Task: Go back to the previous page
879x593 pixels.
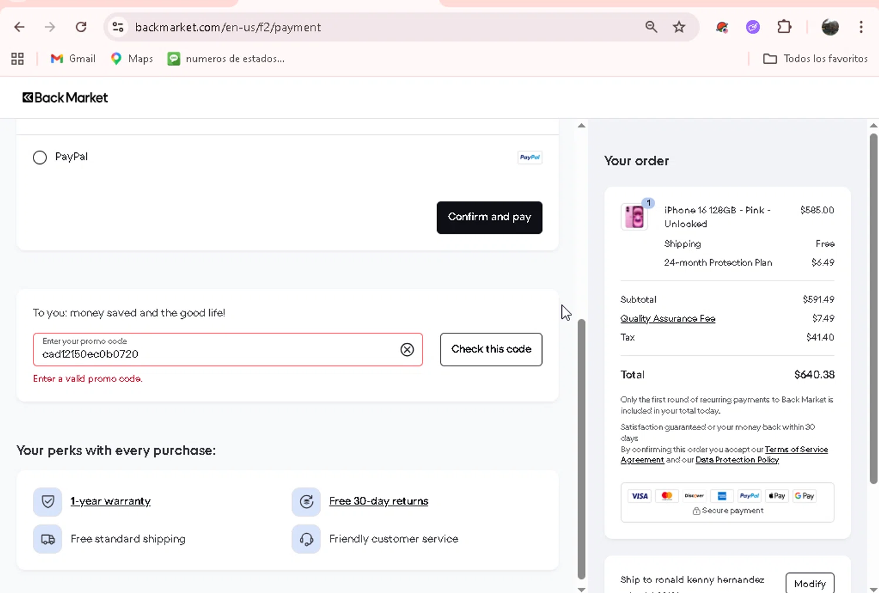Action: (x=19, y=27)
